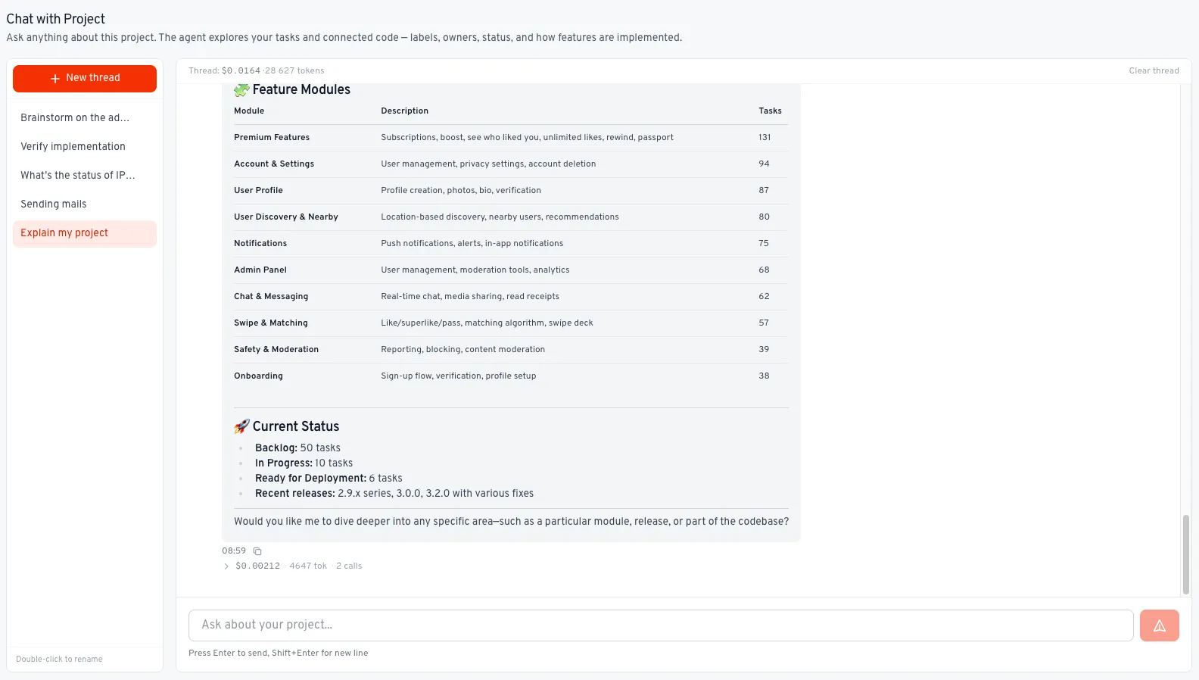This screenshot has width=1199, height=680.
Task: Open the 'Verify implementation' thread
Action: (x=85, y=146)
